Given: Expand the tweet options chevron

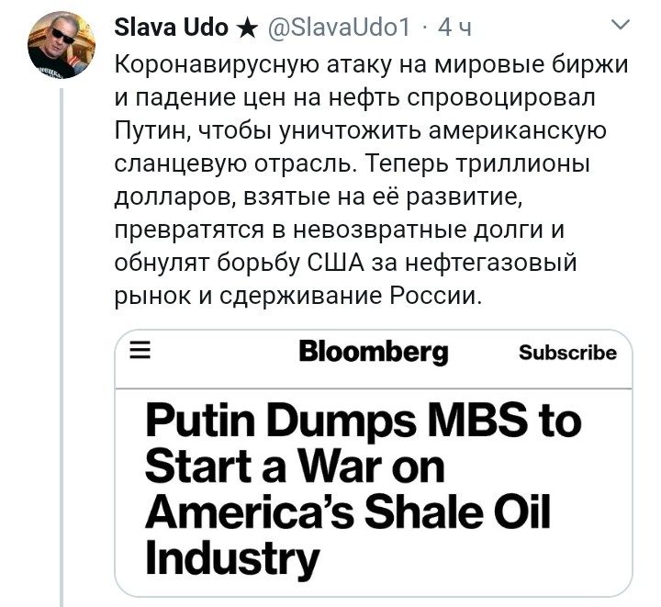Looking at the screenshot, I should 622,28.
